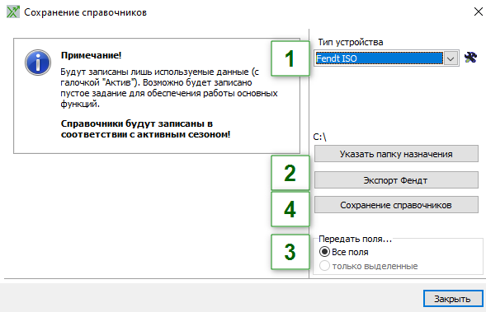486x312 pixels.
Task: Click the Указать папку назначения button
Action: pos(396,154)
